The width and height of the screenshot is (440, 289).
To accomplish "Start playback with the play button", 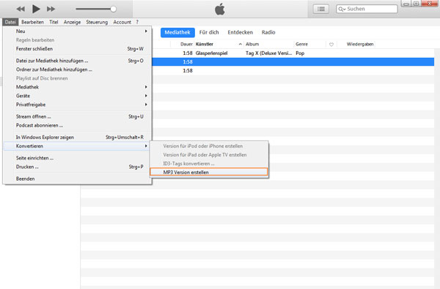I will (36, 9).
